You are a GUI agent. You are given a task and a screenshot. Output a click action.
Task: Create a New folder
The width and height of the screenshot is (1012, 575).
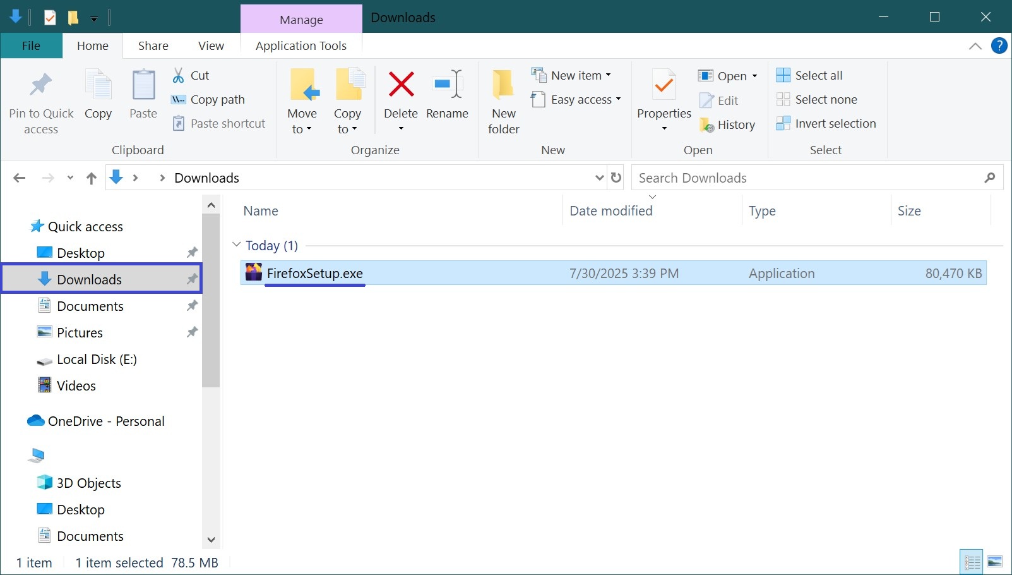pyautogui.click(x=504, y=101)
